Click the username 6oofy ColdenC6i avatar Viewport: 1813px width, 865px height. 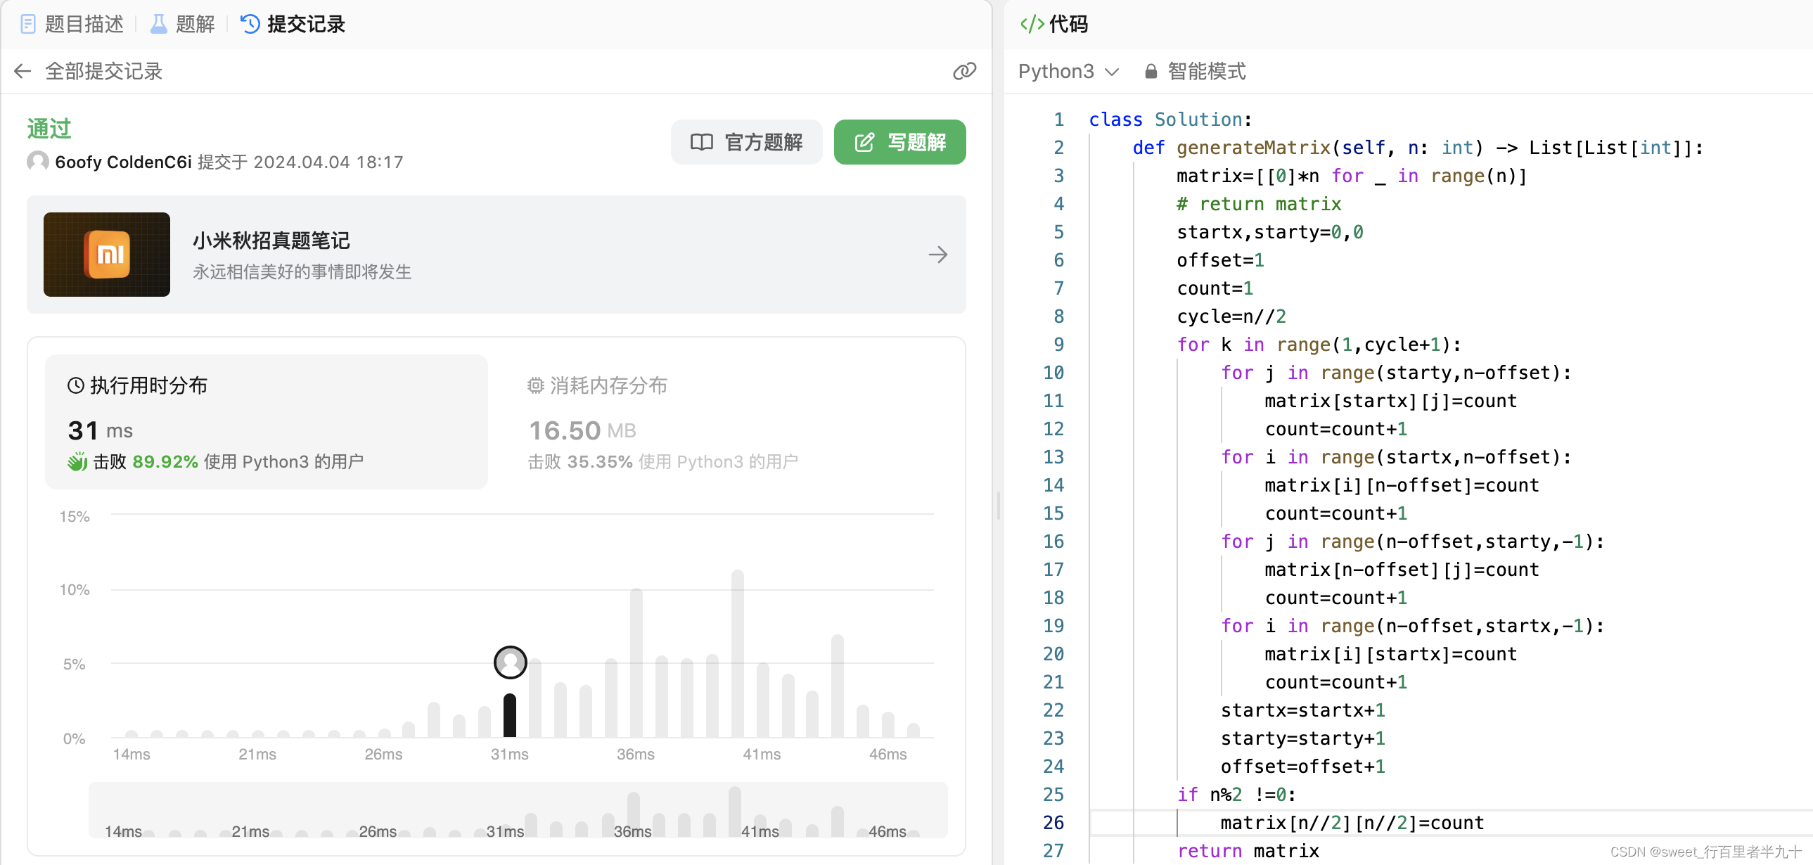click(x=37, y=161)
